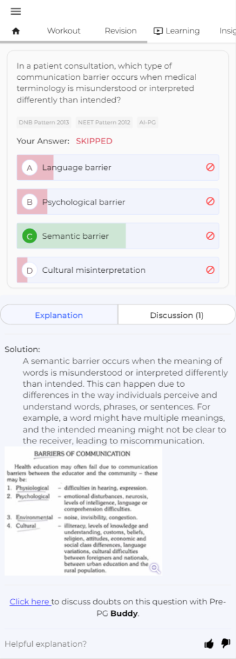Switch to the Revision tab
Image resolution: width=236 pixels, height=659 pixels.
[120, 31]
